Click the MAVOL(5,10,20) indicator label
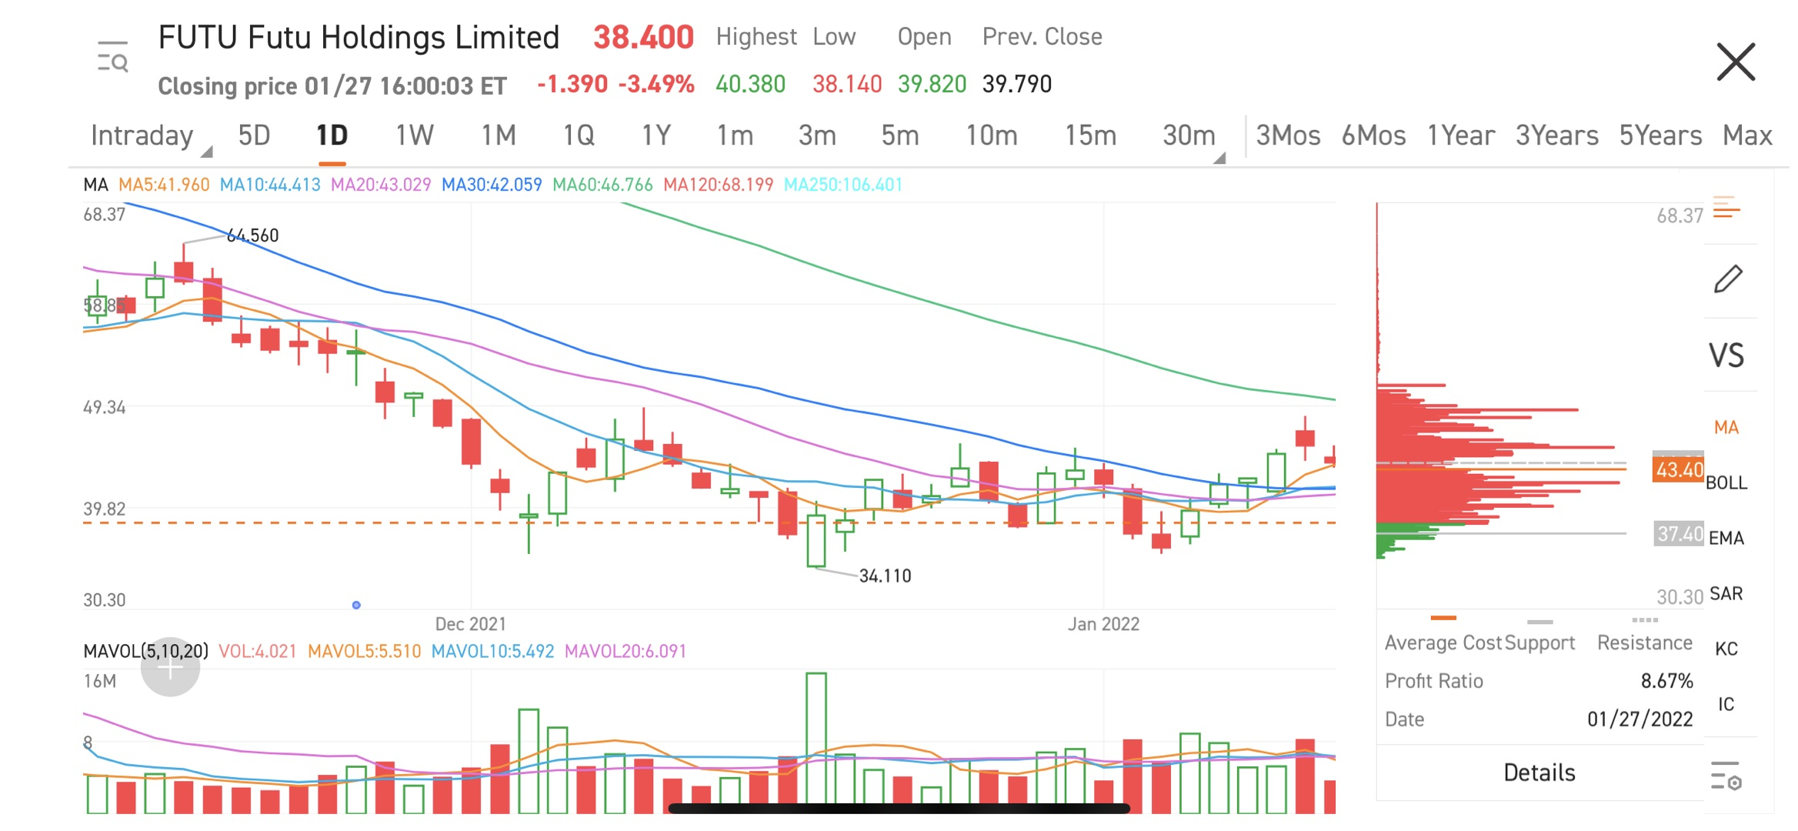 pyautogui.click(x=145, y=651)
